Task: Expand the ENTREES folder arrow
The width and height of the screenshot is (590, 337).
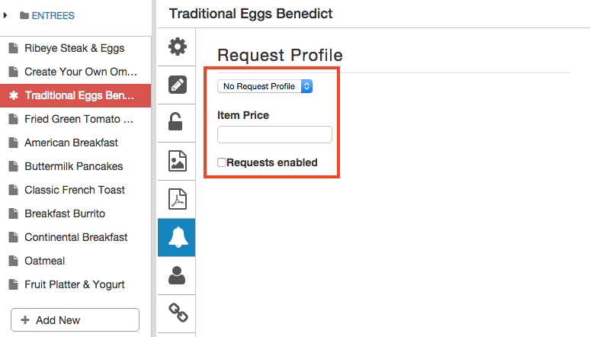Action: (x=5, y=15)
